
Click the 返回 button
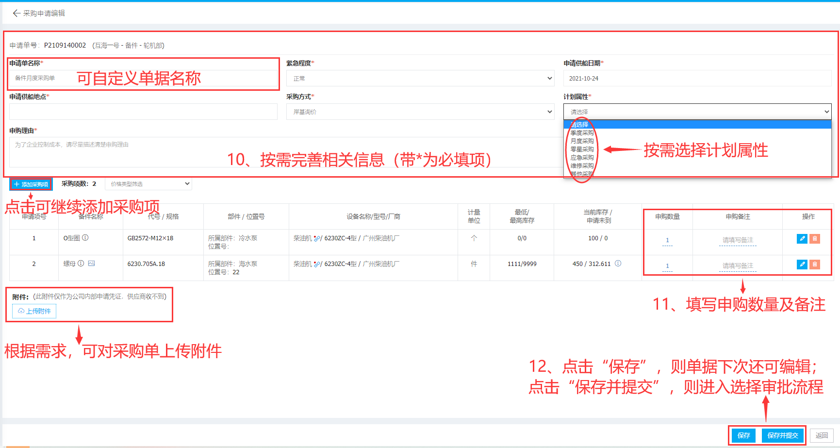[822, 435]
